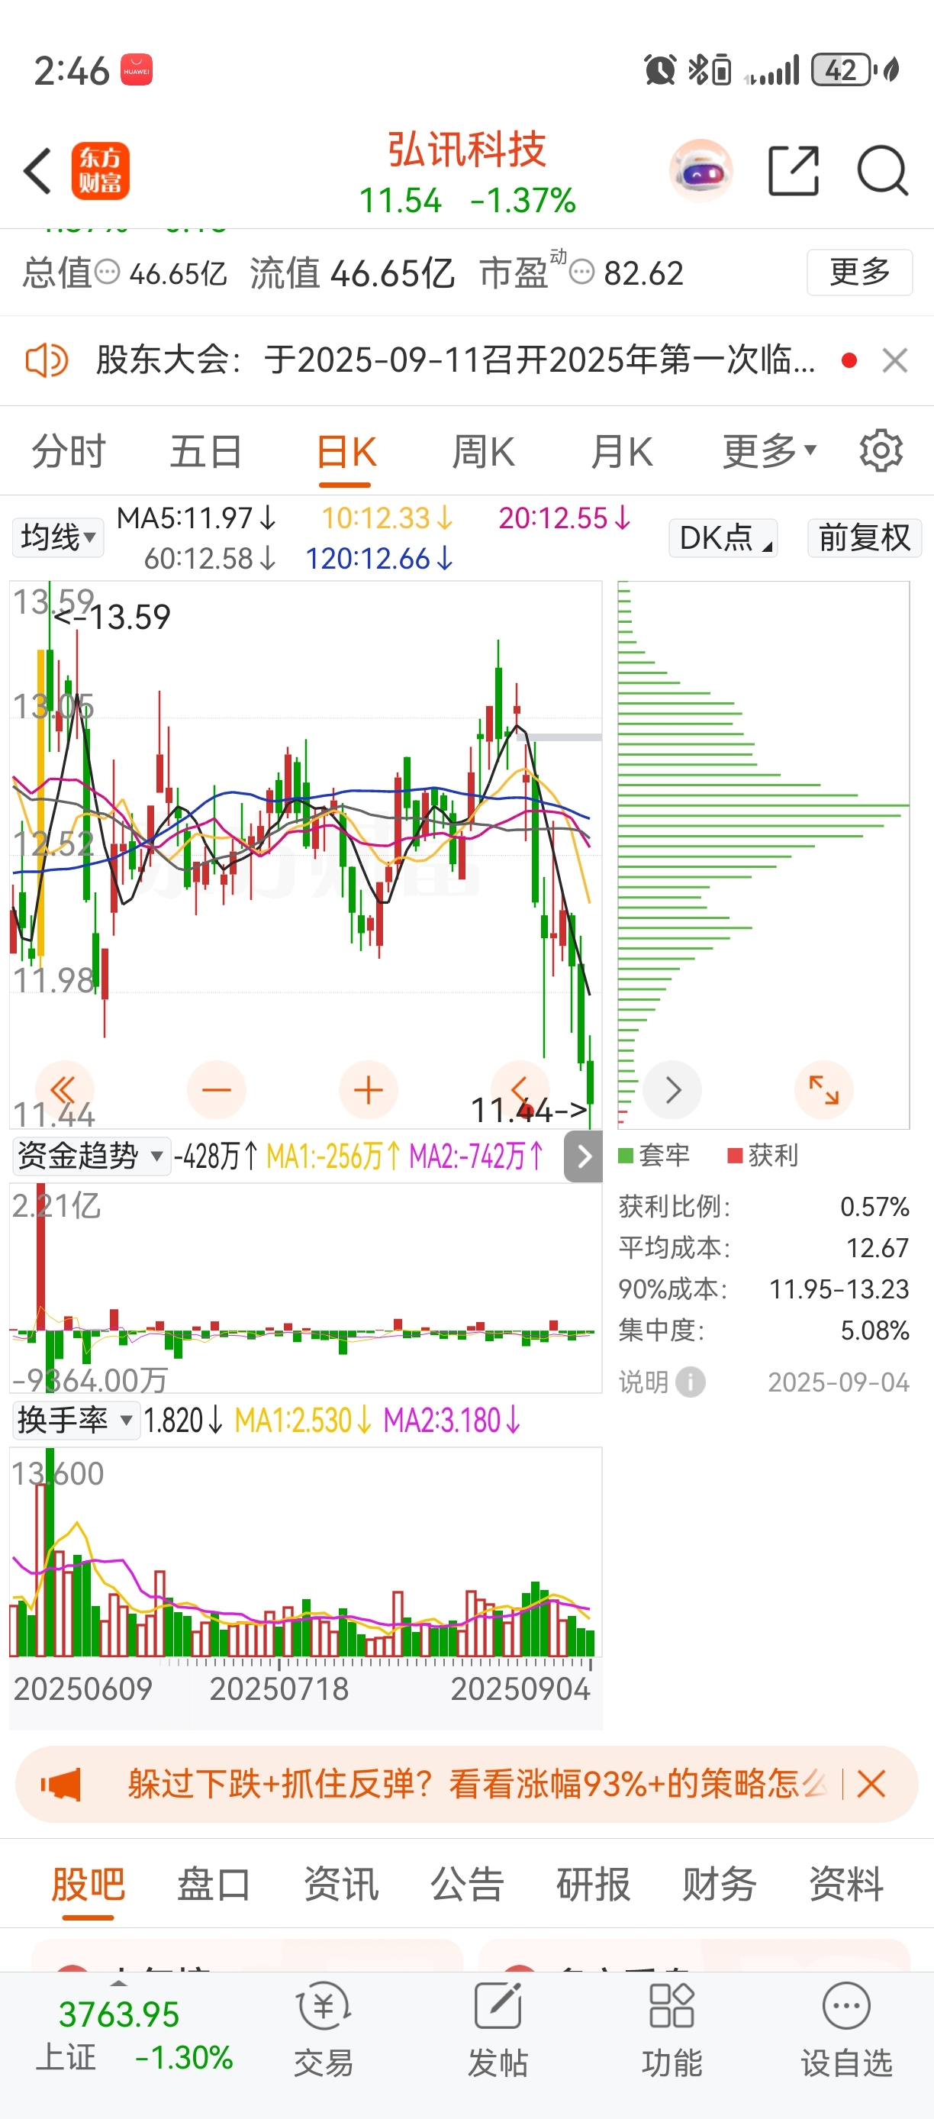Tap the chip distribution histogram
Screen dimensions: 934x2119
[764, 854]
